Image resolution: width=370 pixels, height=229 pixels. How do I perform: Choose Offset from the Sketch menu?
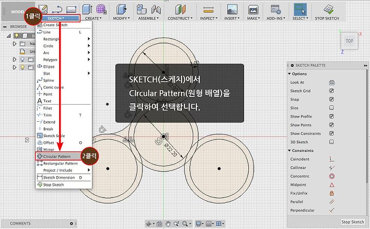(x=63, y=143)
